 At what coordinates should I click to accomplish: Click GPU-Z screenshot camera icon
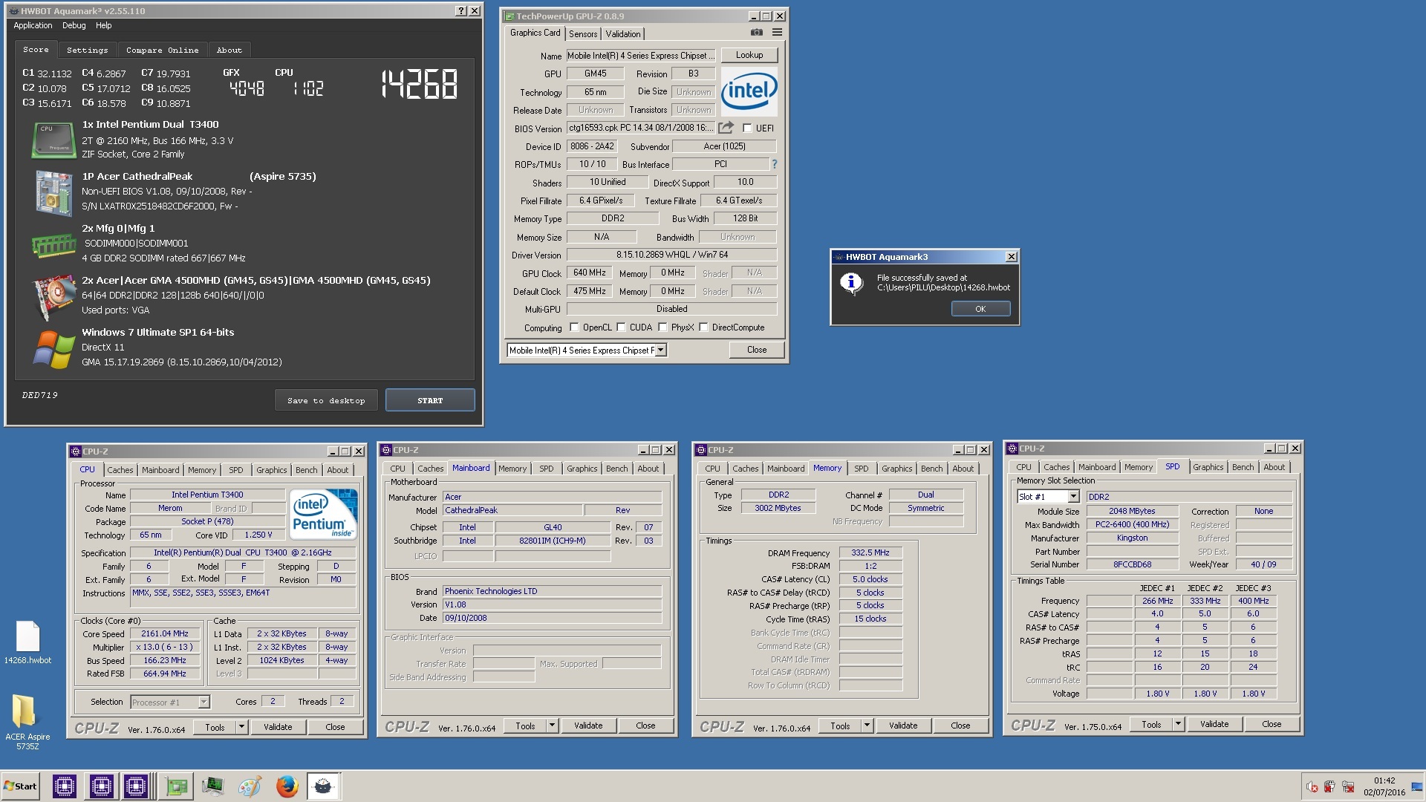coord(756,33)
